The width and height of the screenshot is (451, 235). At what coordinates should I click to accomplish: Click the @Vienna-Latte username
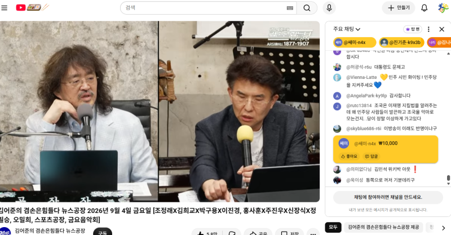(x=361, y=77)
